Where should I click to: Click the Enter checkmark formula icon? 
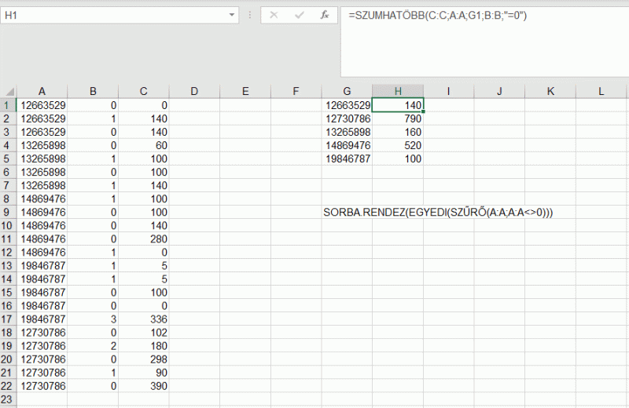(x=300, y=15)
